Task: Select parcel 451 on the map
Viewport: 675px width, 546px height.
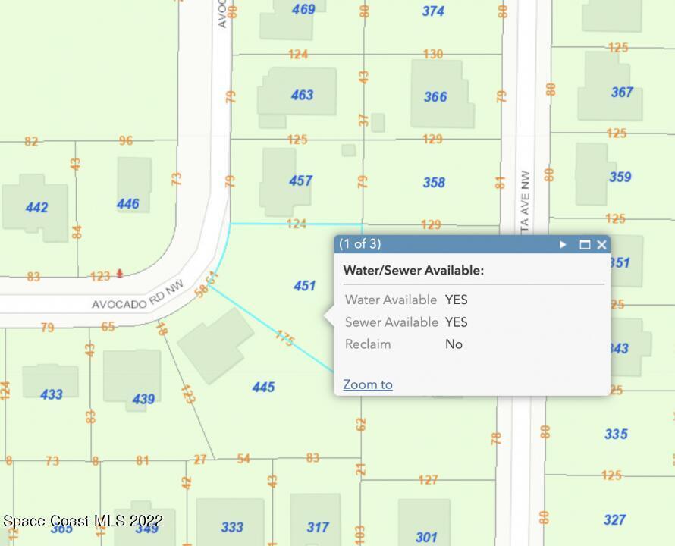Action: coord(304,286)
